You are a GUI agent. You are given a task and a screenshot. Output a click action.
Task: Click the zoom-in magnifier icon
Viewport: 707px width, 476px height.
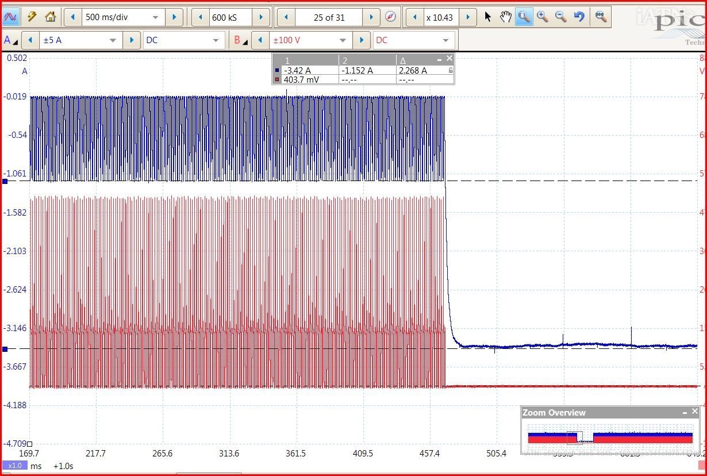tap(542, 17)
